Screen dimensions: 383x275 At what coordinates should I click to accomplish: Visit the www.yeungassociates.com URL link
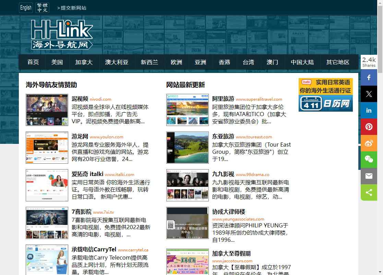238,219
